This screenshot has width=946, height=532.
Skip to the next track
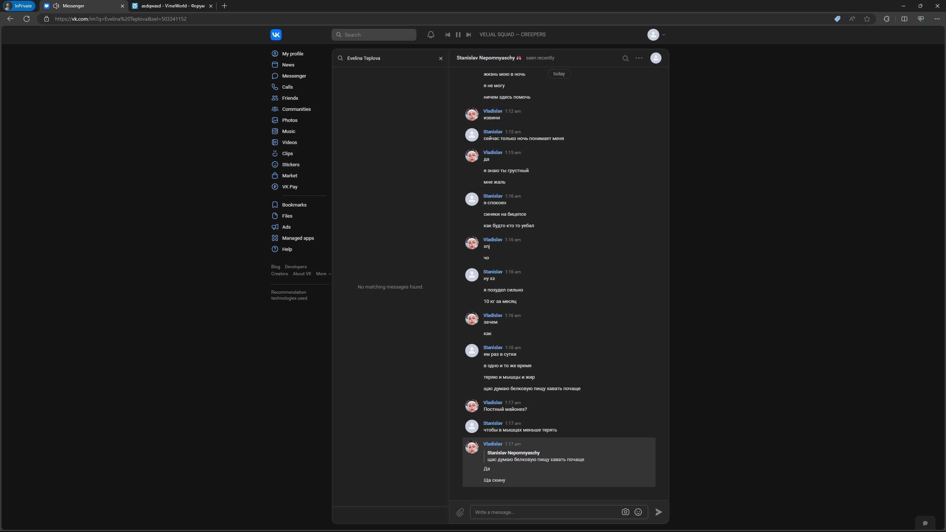[468, 34]
